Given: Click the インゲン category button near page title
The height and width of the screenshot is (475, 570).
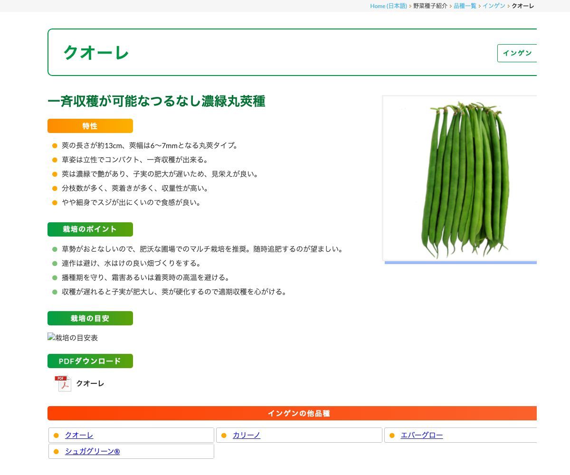Looking at the screenshot, I should pos(518,53).
